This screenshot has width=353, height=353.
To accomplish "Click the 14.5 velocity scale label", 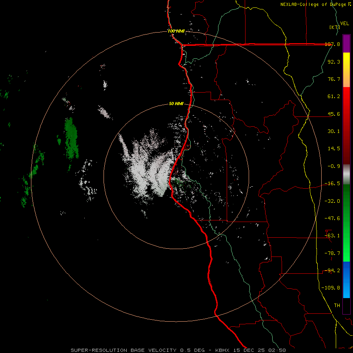I will (x=334, y=149).
